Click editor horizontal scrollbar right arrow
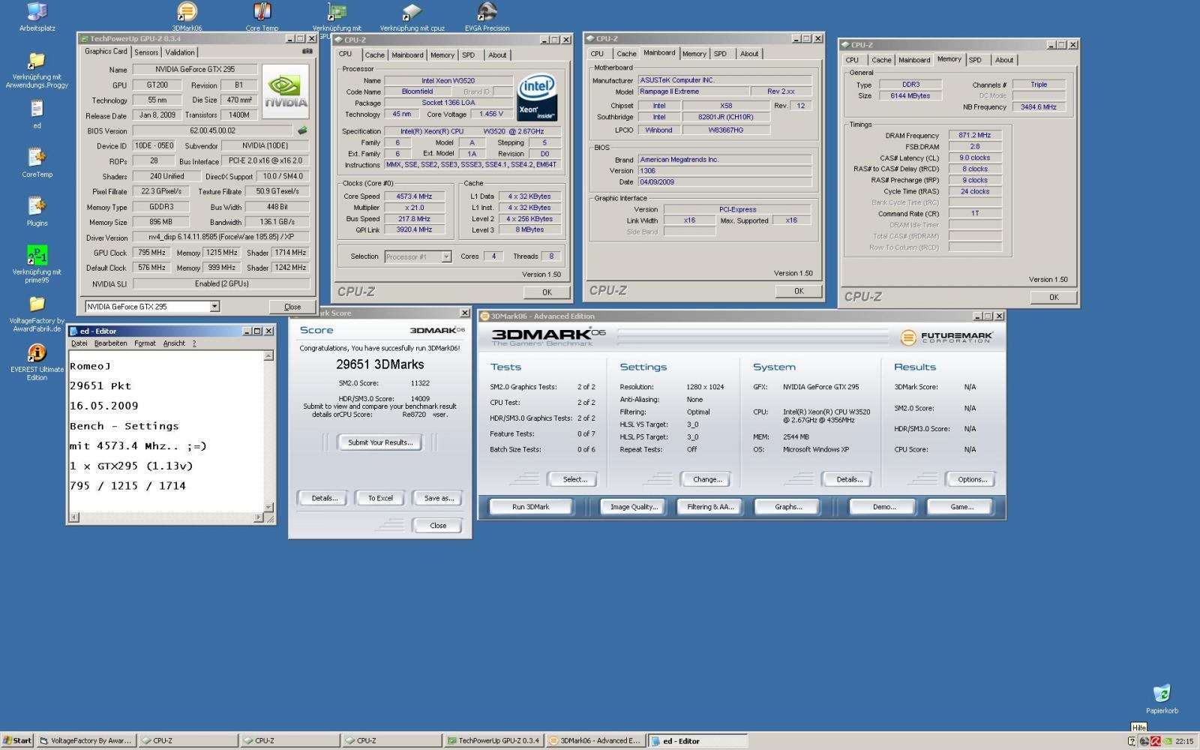Screen dimensions: 1200x750 259,517
